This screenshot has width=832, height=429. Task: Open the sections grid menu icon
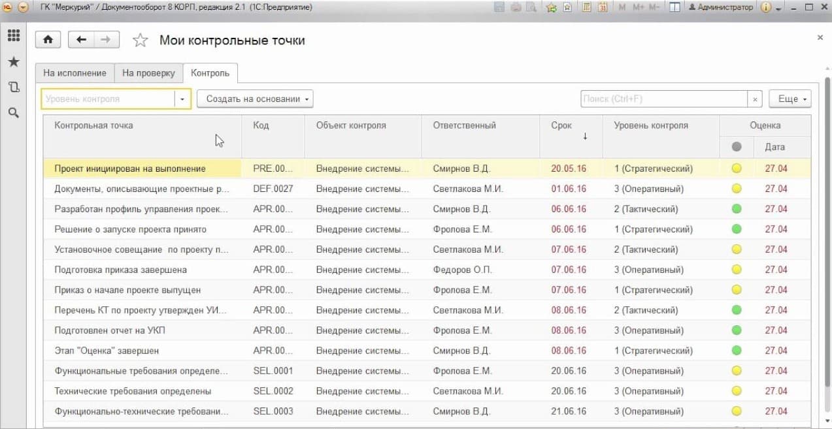(x=14, y=35)
